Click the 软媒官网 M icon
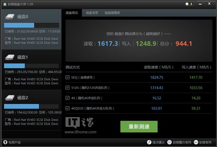This screenshot has width=217, height=147. pyautogui.click(x=196, y=142)
